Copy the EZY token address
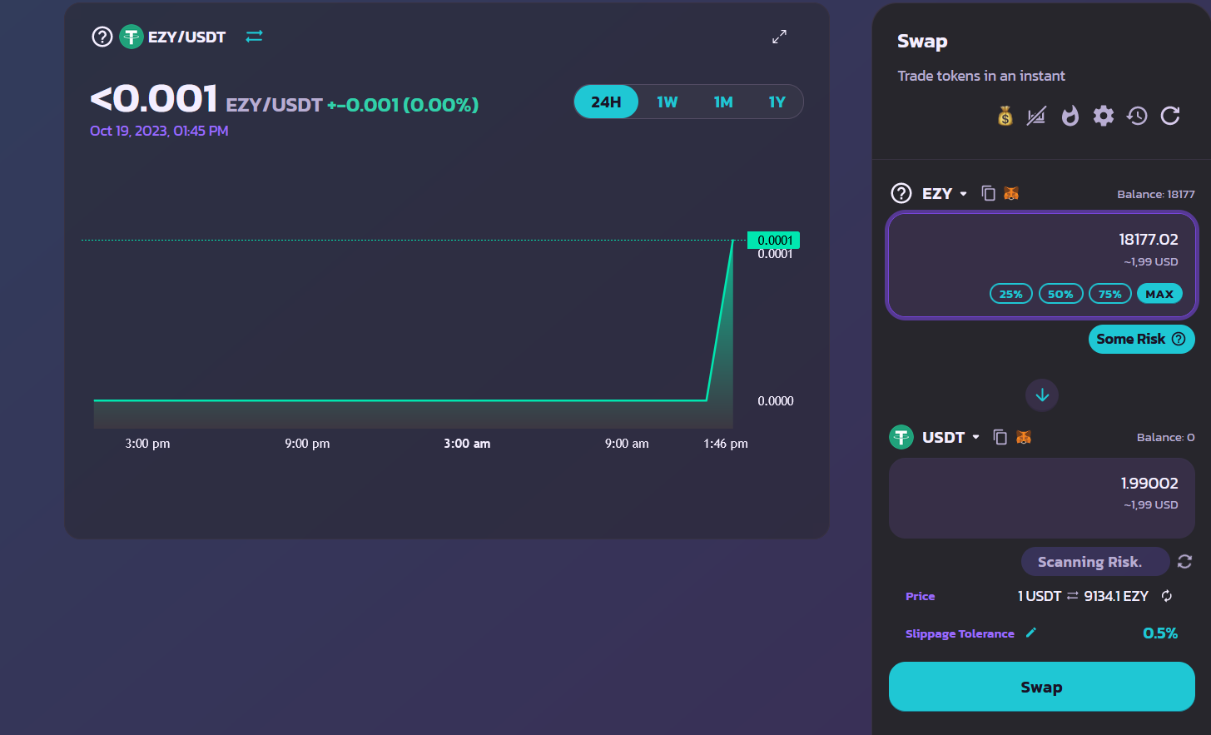Screen dimensions: 1211x735 click(x=988, y=193)
